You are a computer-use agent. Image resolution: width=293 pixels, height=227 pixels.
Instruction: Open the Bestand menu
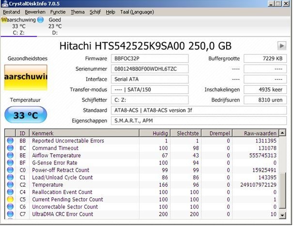tap(12, 12)
